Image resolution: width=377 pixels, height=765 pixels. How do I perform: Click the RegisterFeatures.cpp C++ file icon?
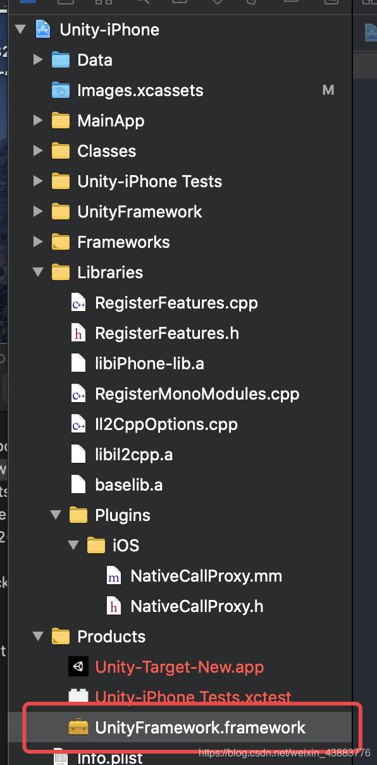(x=78, y=303)
